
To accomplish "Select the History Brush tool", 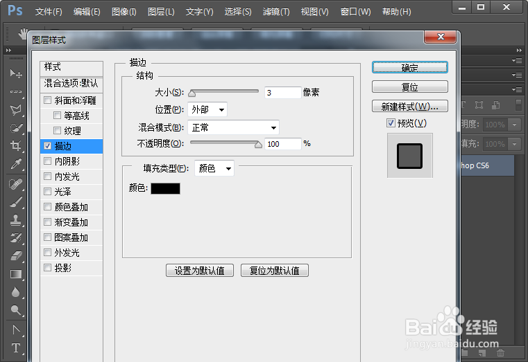I will [x=15, y=237].
